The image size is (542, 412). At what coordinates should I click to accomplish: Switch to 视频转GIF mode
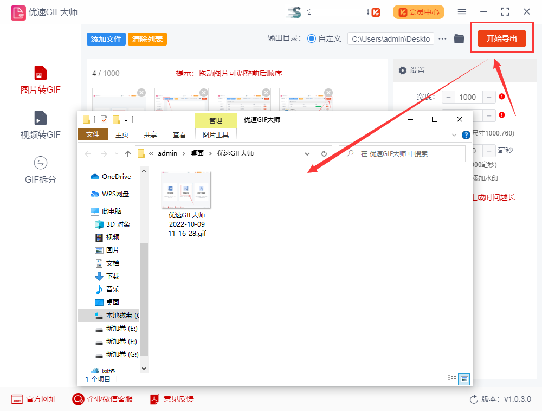(x=40, y=125)
